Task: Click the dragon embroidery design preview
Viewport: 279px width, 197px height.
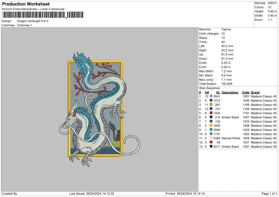Action: 100,109
